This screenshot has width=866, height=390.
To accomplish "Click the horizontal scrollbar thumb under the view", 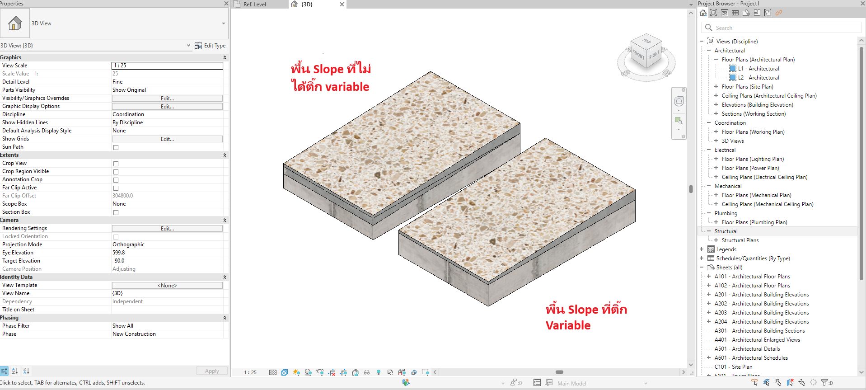I will pos(559,372).
